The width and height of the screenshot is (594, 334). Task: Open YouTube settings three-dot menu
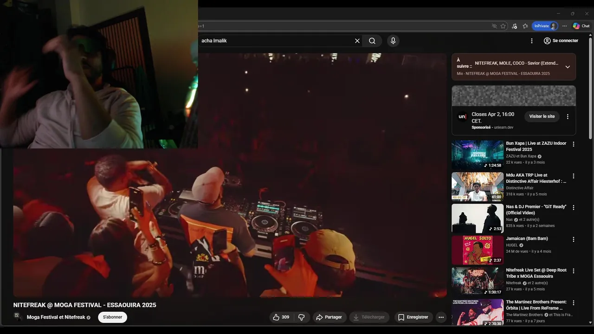click(x=532, y=41)
